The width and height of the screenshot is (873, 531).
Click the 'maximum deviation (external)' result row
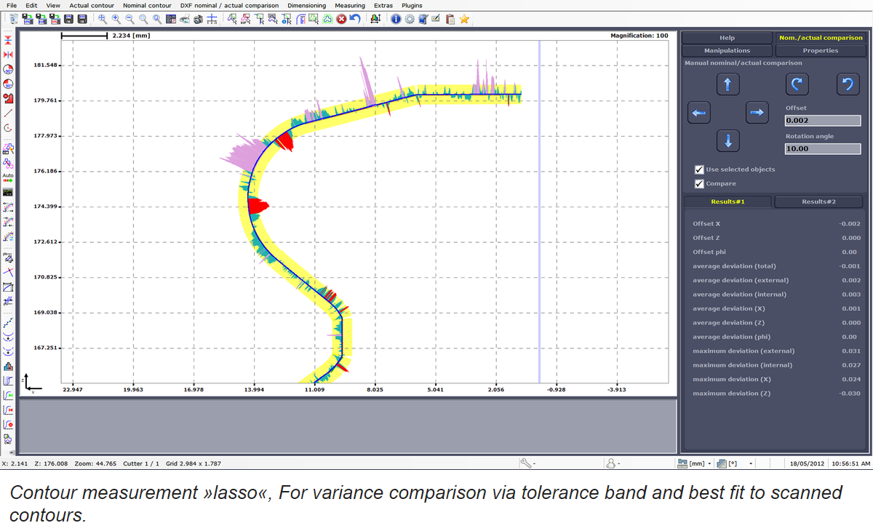[x=776, y=351]
